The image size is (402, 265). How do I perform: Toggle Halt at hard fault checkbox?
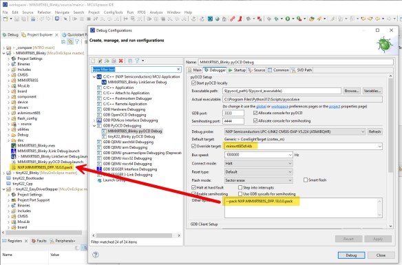pyautogui.click(x=193, y=188)
